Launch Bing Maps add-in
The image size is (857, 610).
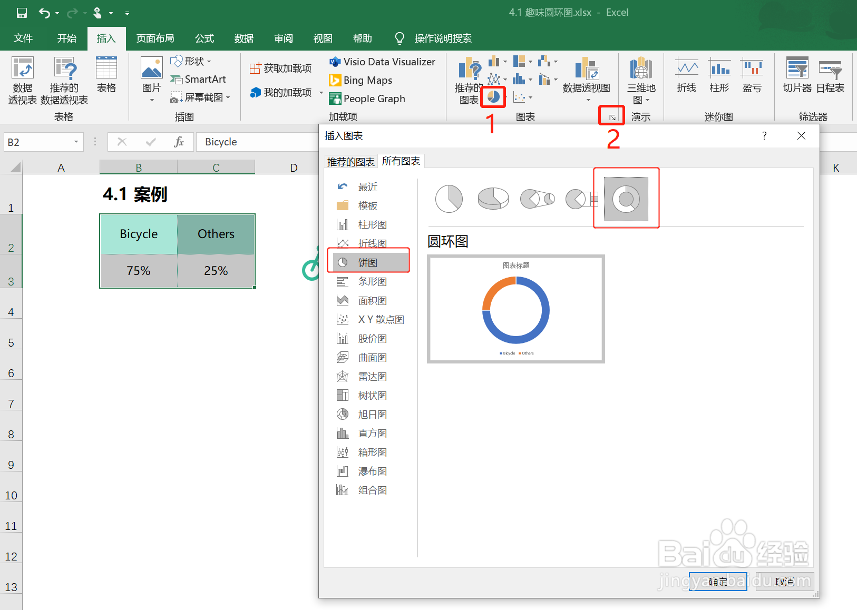tap(361, 80)
